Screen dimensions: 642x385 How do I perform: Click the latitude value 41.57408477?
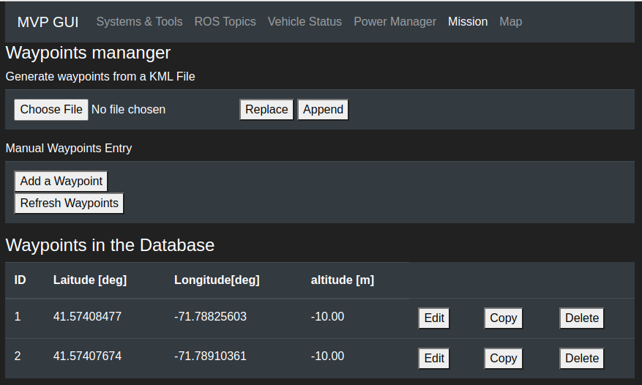(87, 317)
